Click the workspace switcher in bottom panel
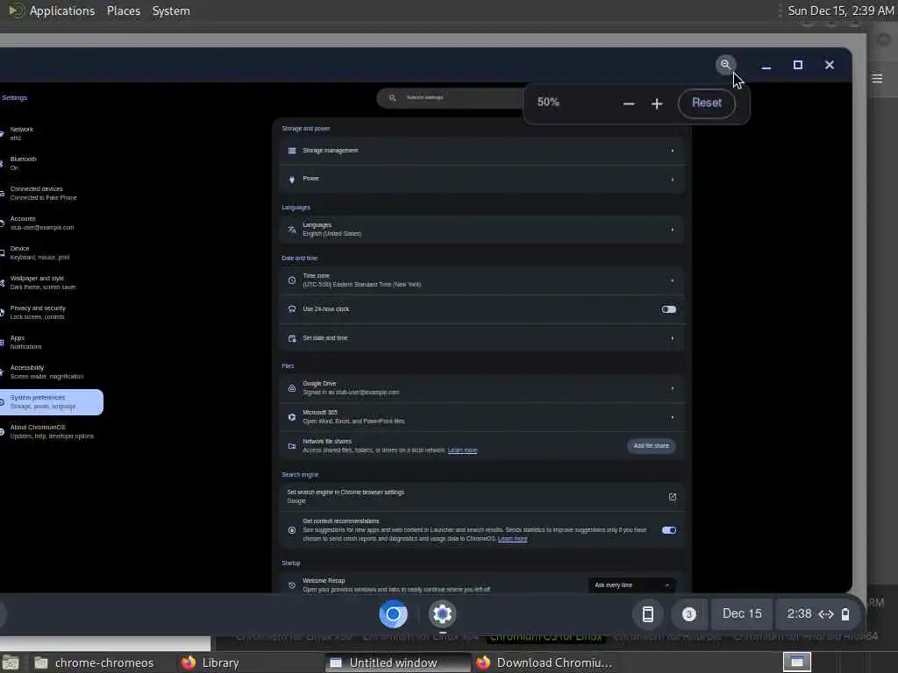Screen dimensions: 898x673 (x=796, y=662)
